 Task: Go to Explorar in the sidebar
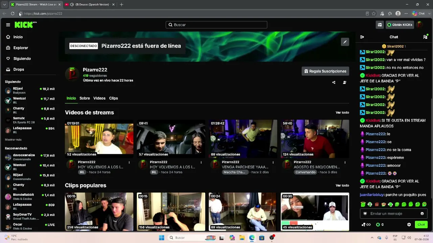point(20,48)
